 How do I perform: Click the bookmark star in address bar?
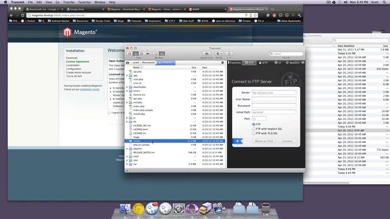point(255,15)
